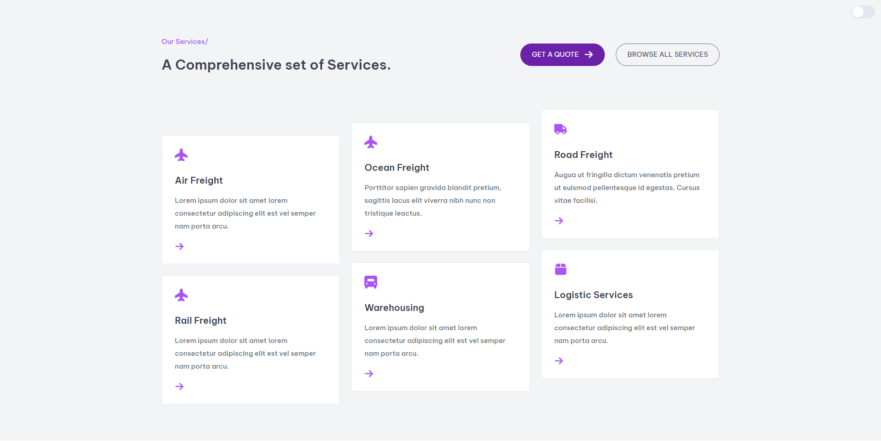The image size is (881, 441).
Task: Select the Logistic Services heading
Action: 593,295
